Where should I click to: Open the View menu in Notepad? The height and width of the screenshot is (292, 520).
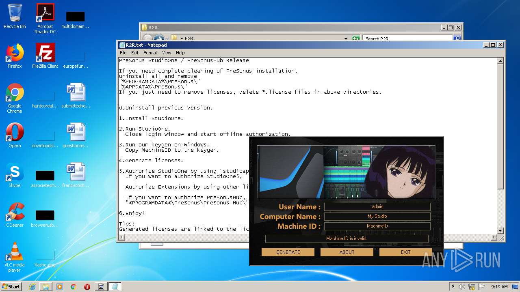[167, 53]
